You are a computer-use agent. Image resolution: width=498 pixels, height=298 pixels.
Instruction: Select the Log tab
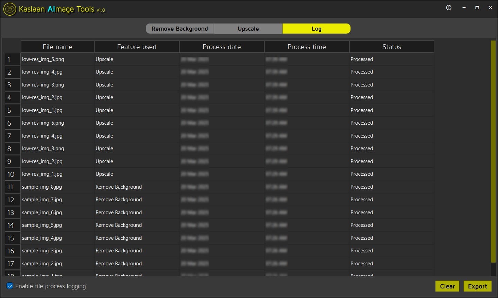point(316,29)
